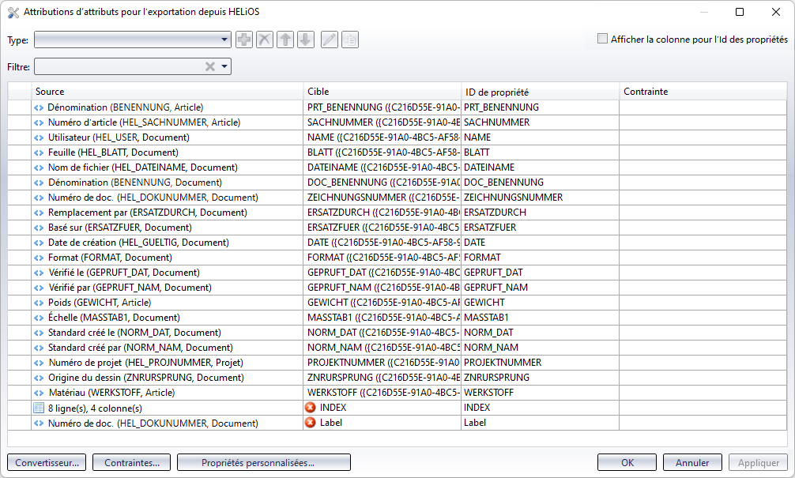
Task: Click the Contrainte column header
Action: tap(702, 92)
